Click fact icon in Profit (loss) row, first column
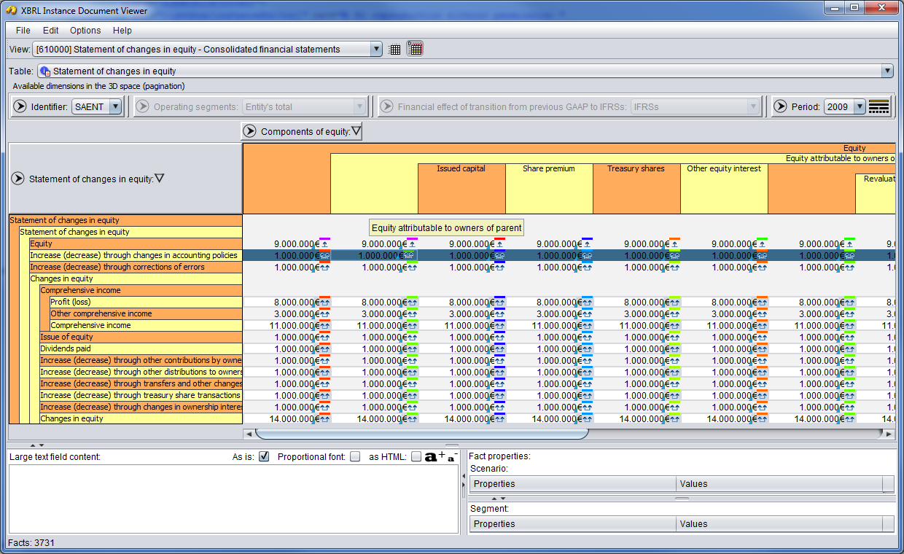904x554 pixels. tap(325, 302)
